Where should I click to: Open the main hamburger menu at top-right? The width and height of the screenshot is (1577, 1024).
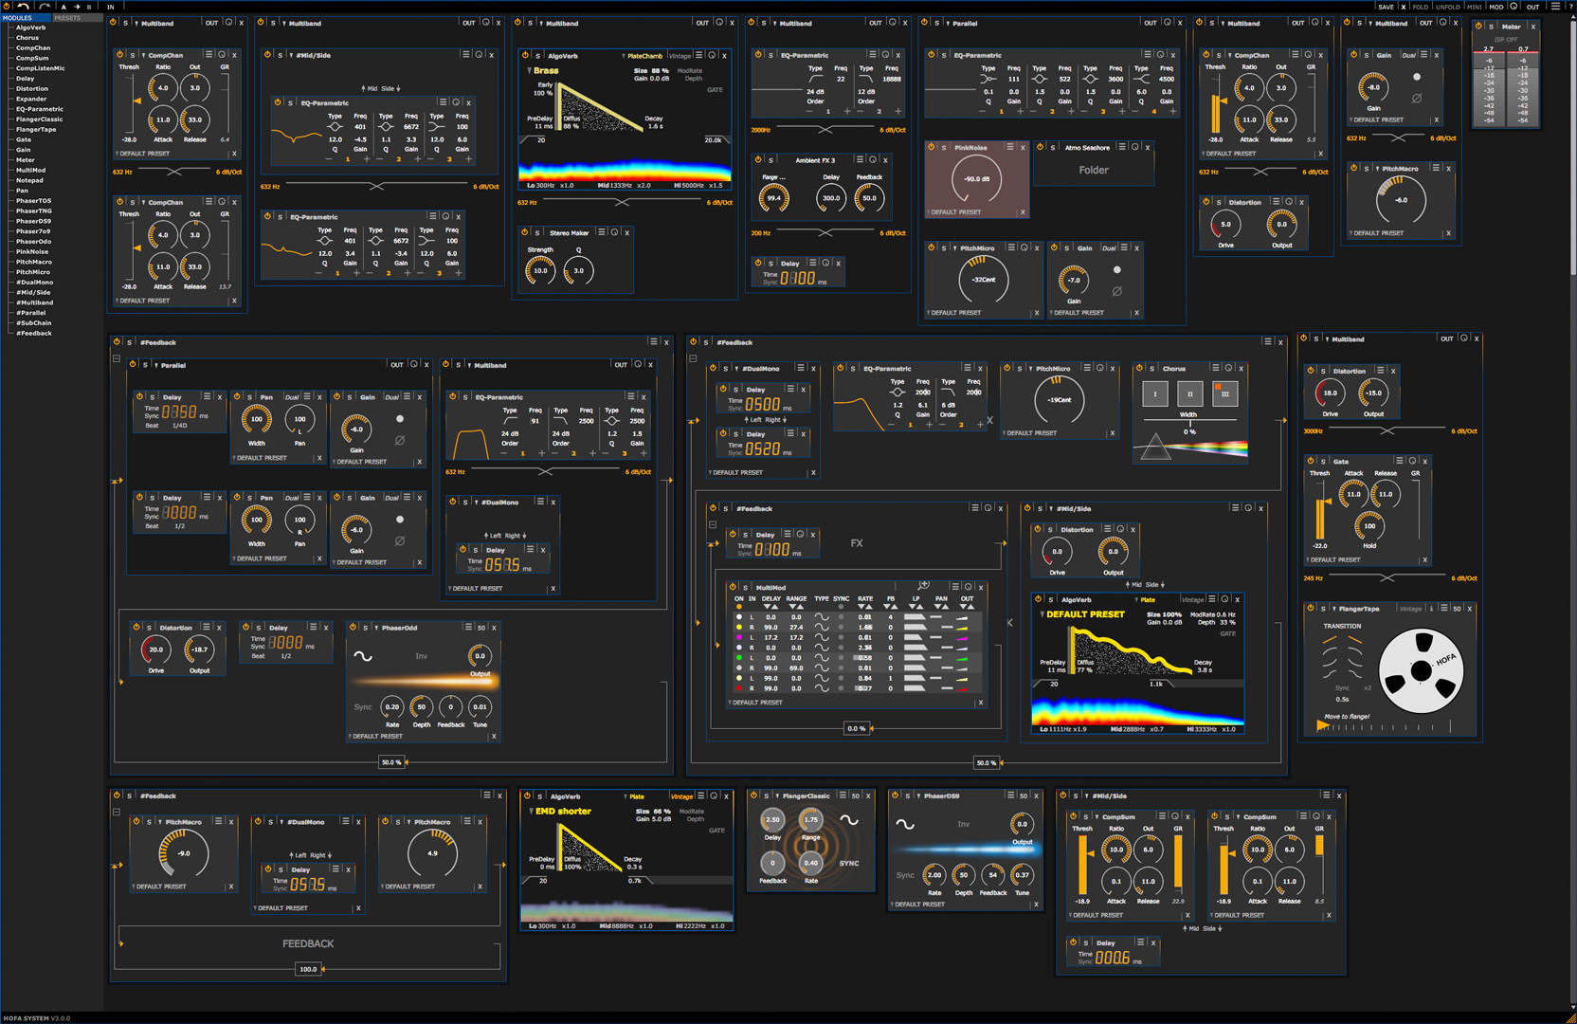(x=1555, y=7)
